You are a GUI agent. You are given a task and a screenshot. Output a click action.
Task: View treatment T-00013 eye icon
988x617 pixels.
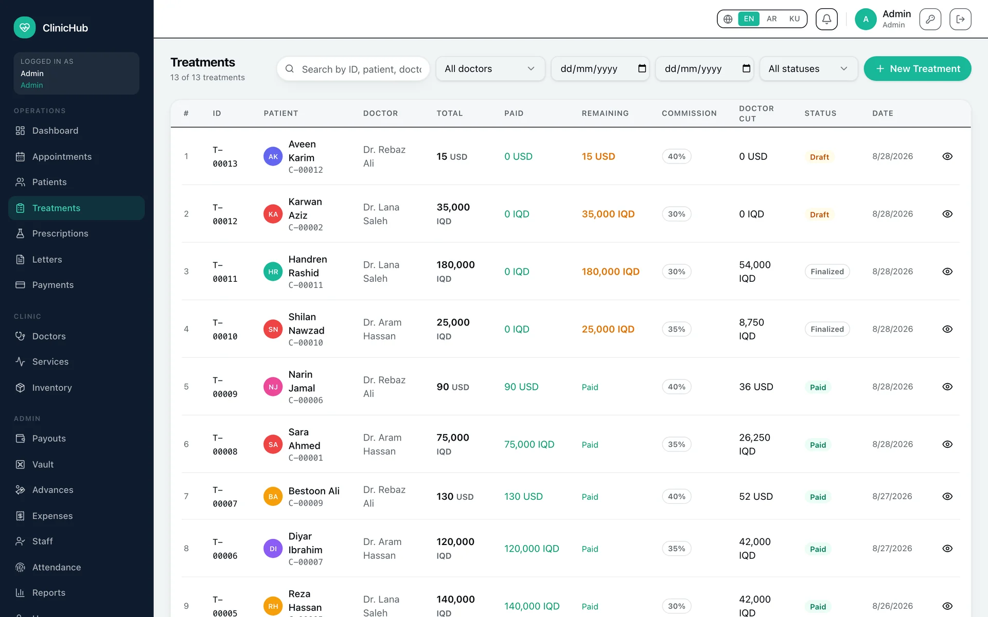(947, 156)
